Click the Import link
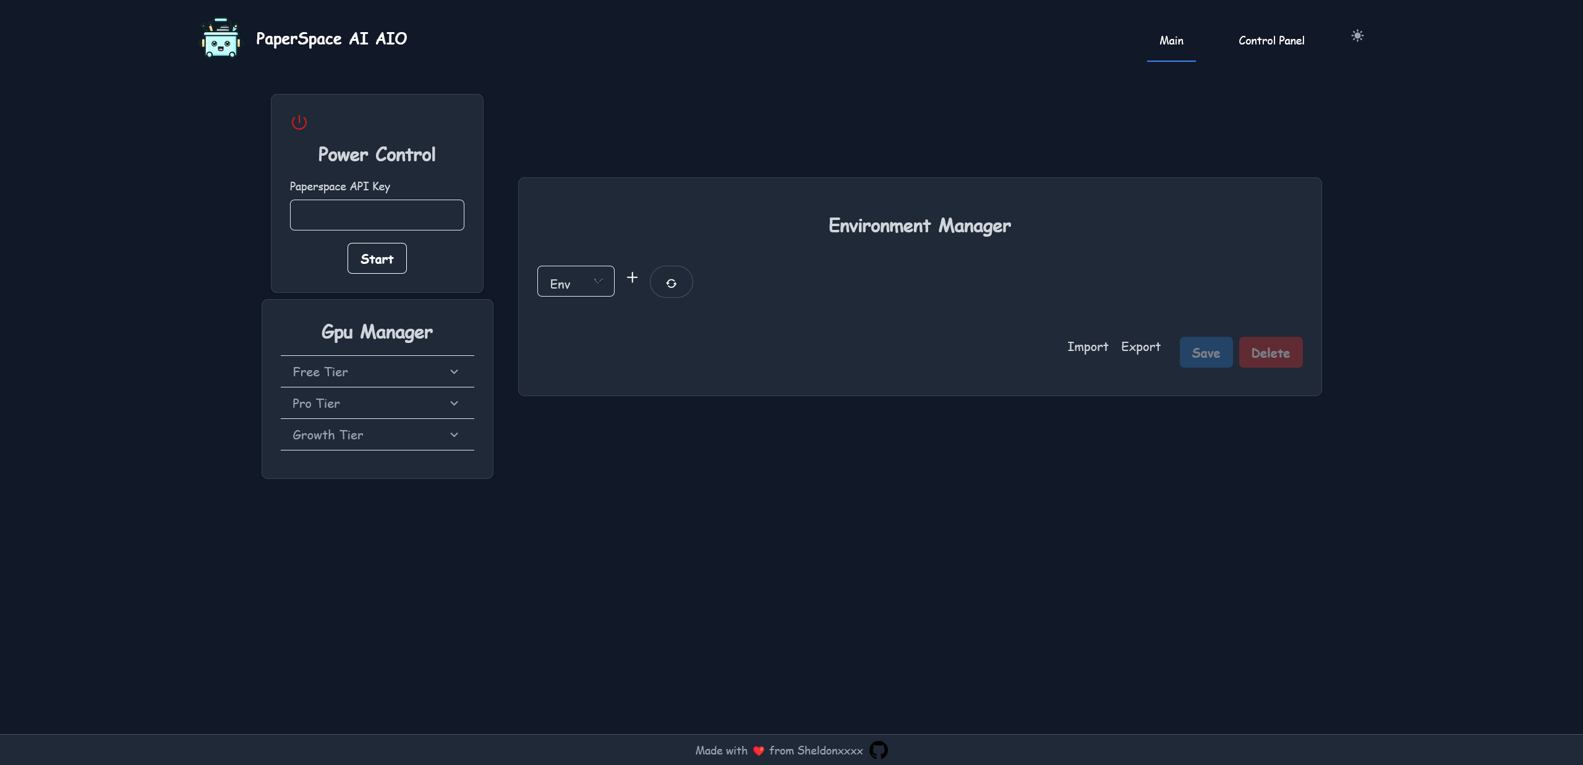 [x=1088, y=347]
